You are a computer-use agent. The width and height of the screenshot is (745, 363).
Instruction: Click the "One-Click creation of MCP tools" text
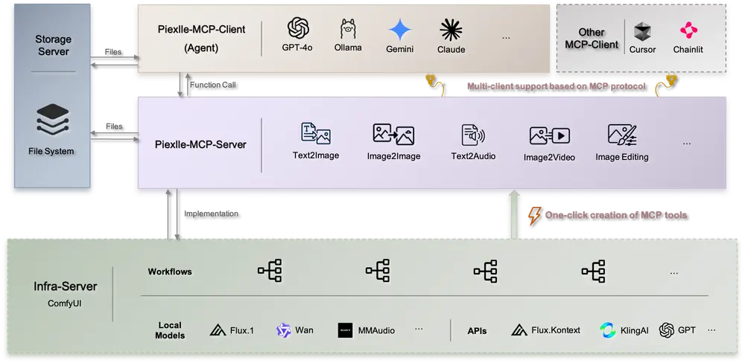pos(615,215)
